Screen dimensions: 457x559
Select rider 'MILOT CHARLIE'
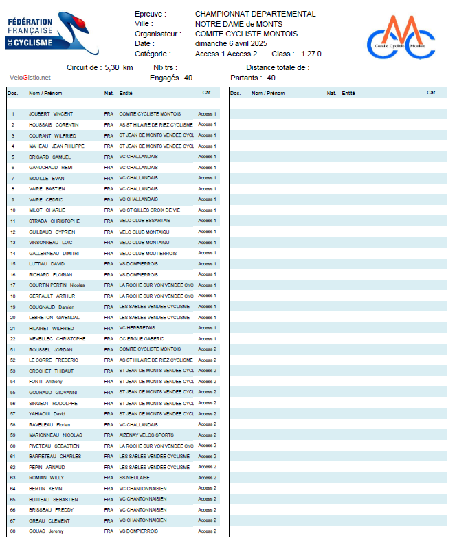point(47,210)
